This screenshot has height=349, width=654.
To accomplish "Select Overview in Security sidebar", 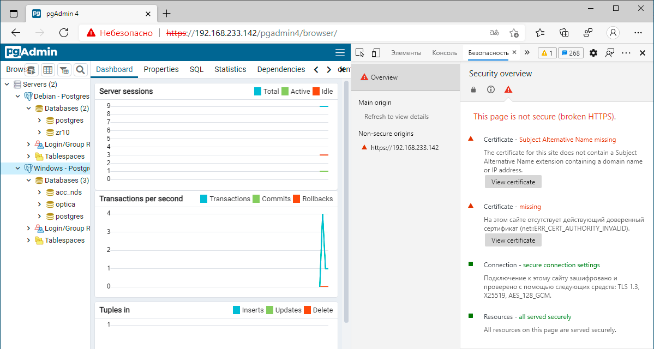I will click(405, 77).
